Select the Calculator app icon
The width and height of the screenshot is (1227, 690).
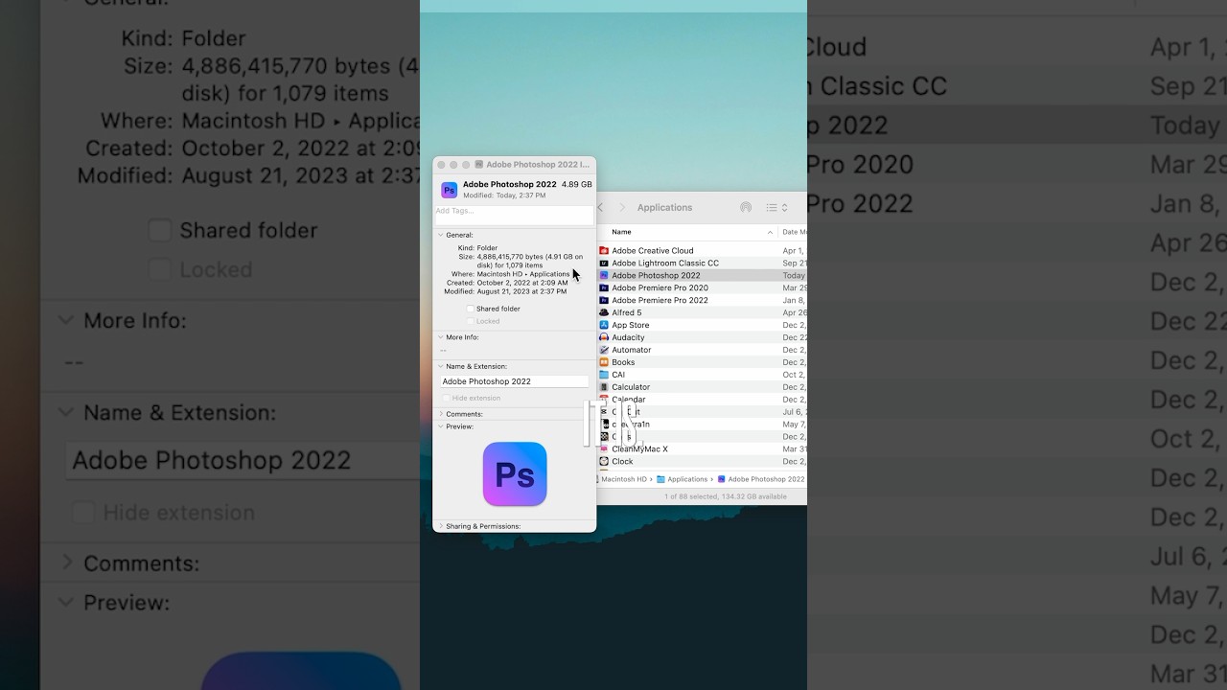pyautogui.click(x=604, y=388)
